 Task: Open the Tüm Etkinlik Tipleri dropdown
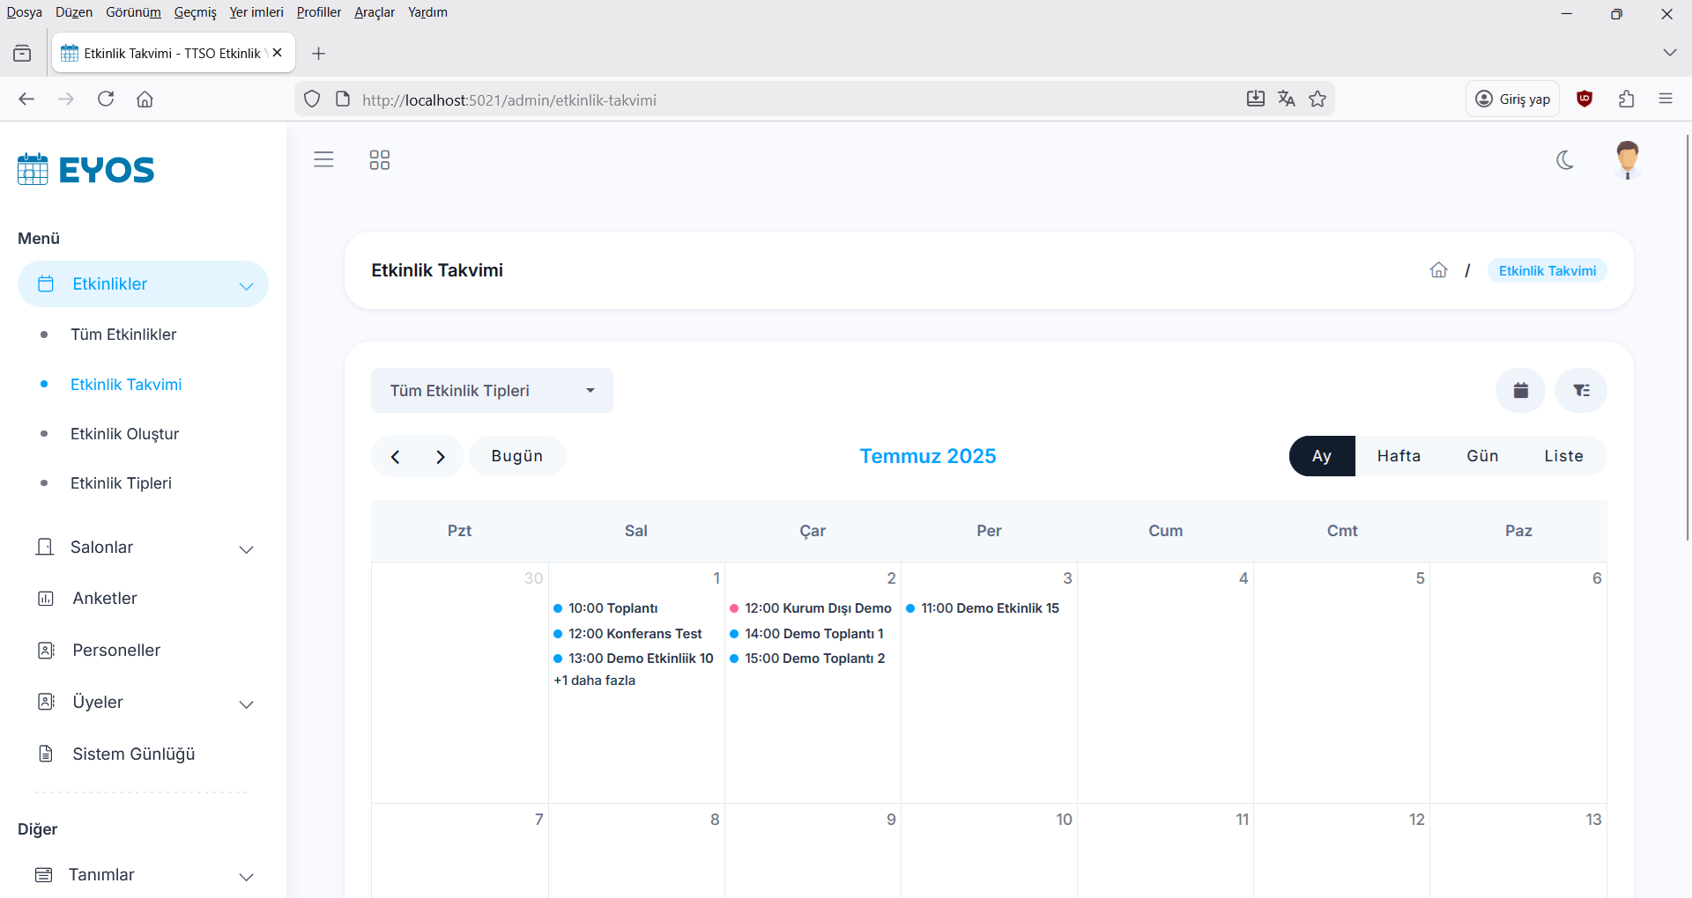[x=492, y=390]
